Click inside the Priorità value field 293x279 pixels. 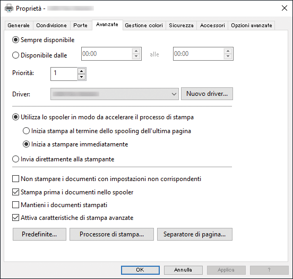pos(64,74)
